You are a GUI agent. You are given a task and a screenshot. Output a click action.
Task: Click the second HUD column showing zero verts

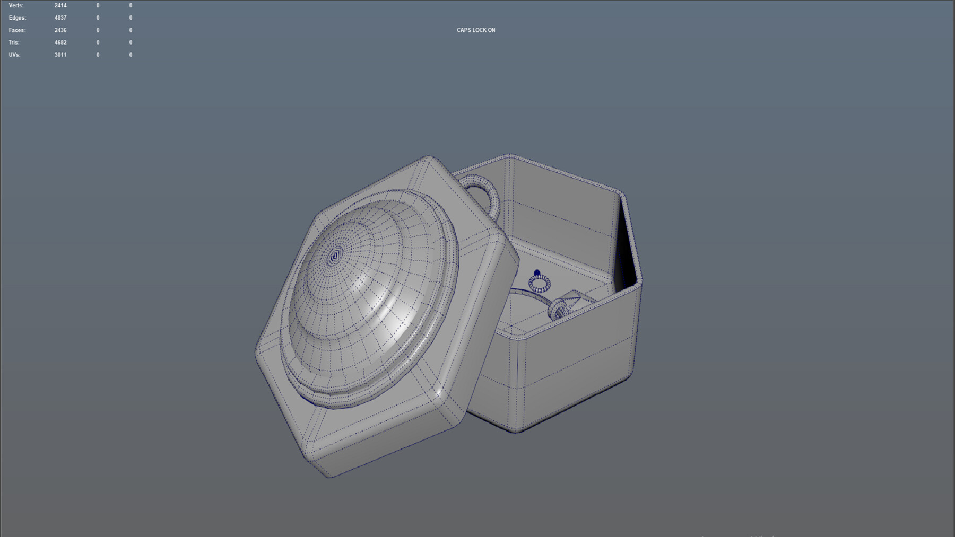click(97, 5)
